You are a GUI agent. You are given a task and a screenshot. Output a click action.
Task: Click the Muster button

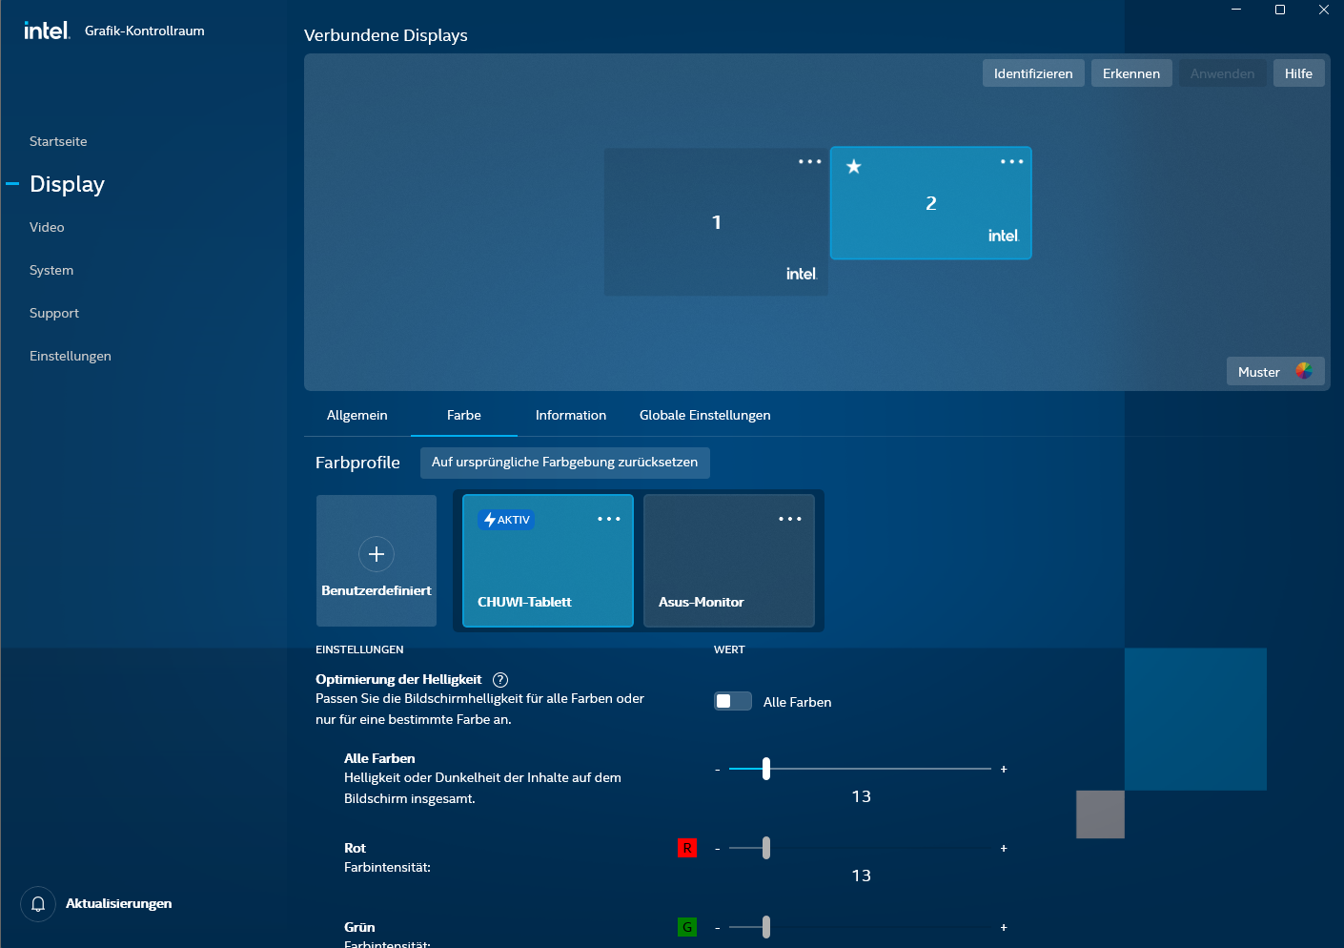click(x=1275, y=371)
